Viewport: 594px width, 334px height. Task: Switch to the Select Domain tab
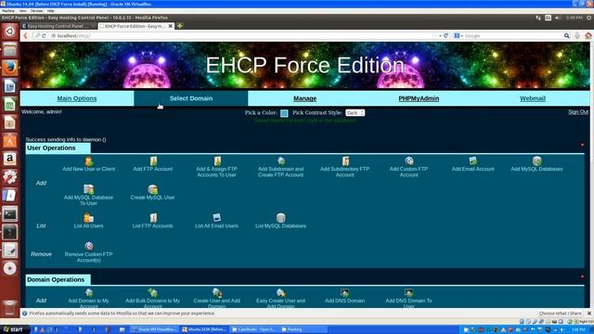tap(191, 98)
